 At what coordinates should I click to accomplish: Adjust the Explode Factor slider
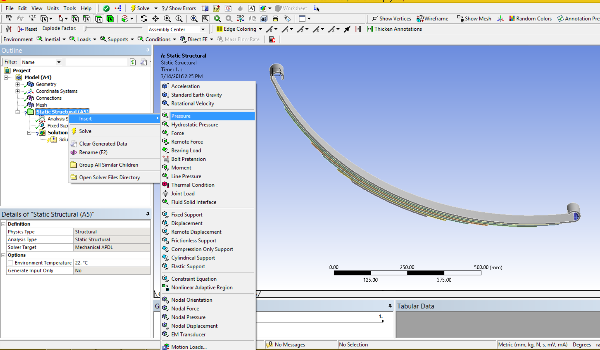pyautogui.click(x=114, y=29)
